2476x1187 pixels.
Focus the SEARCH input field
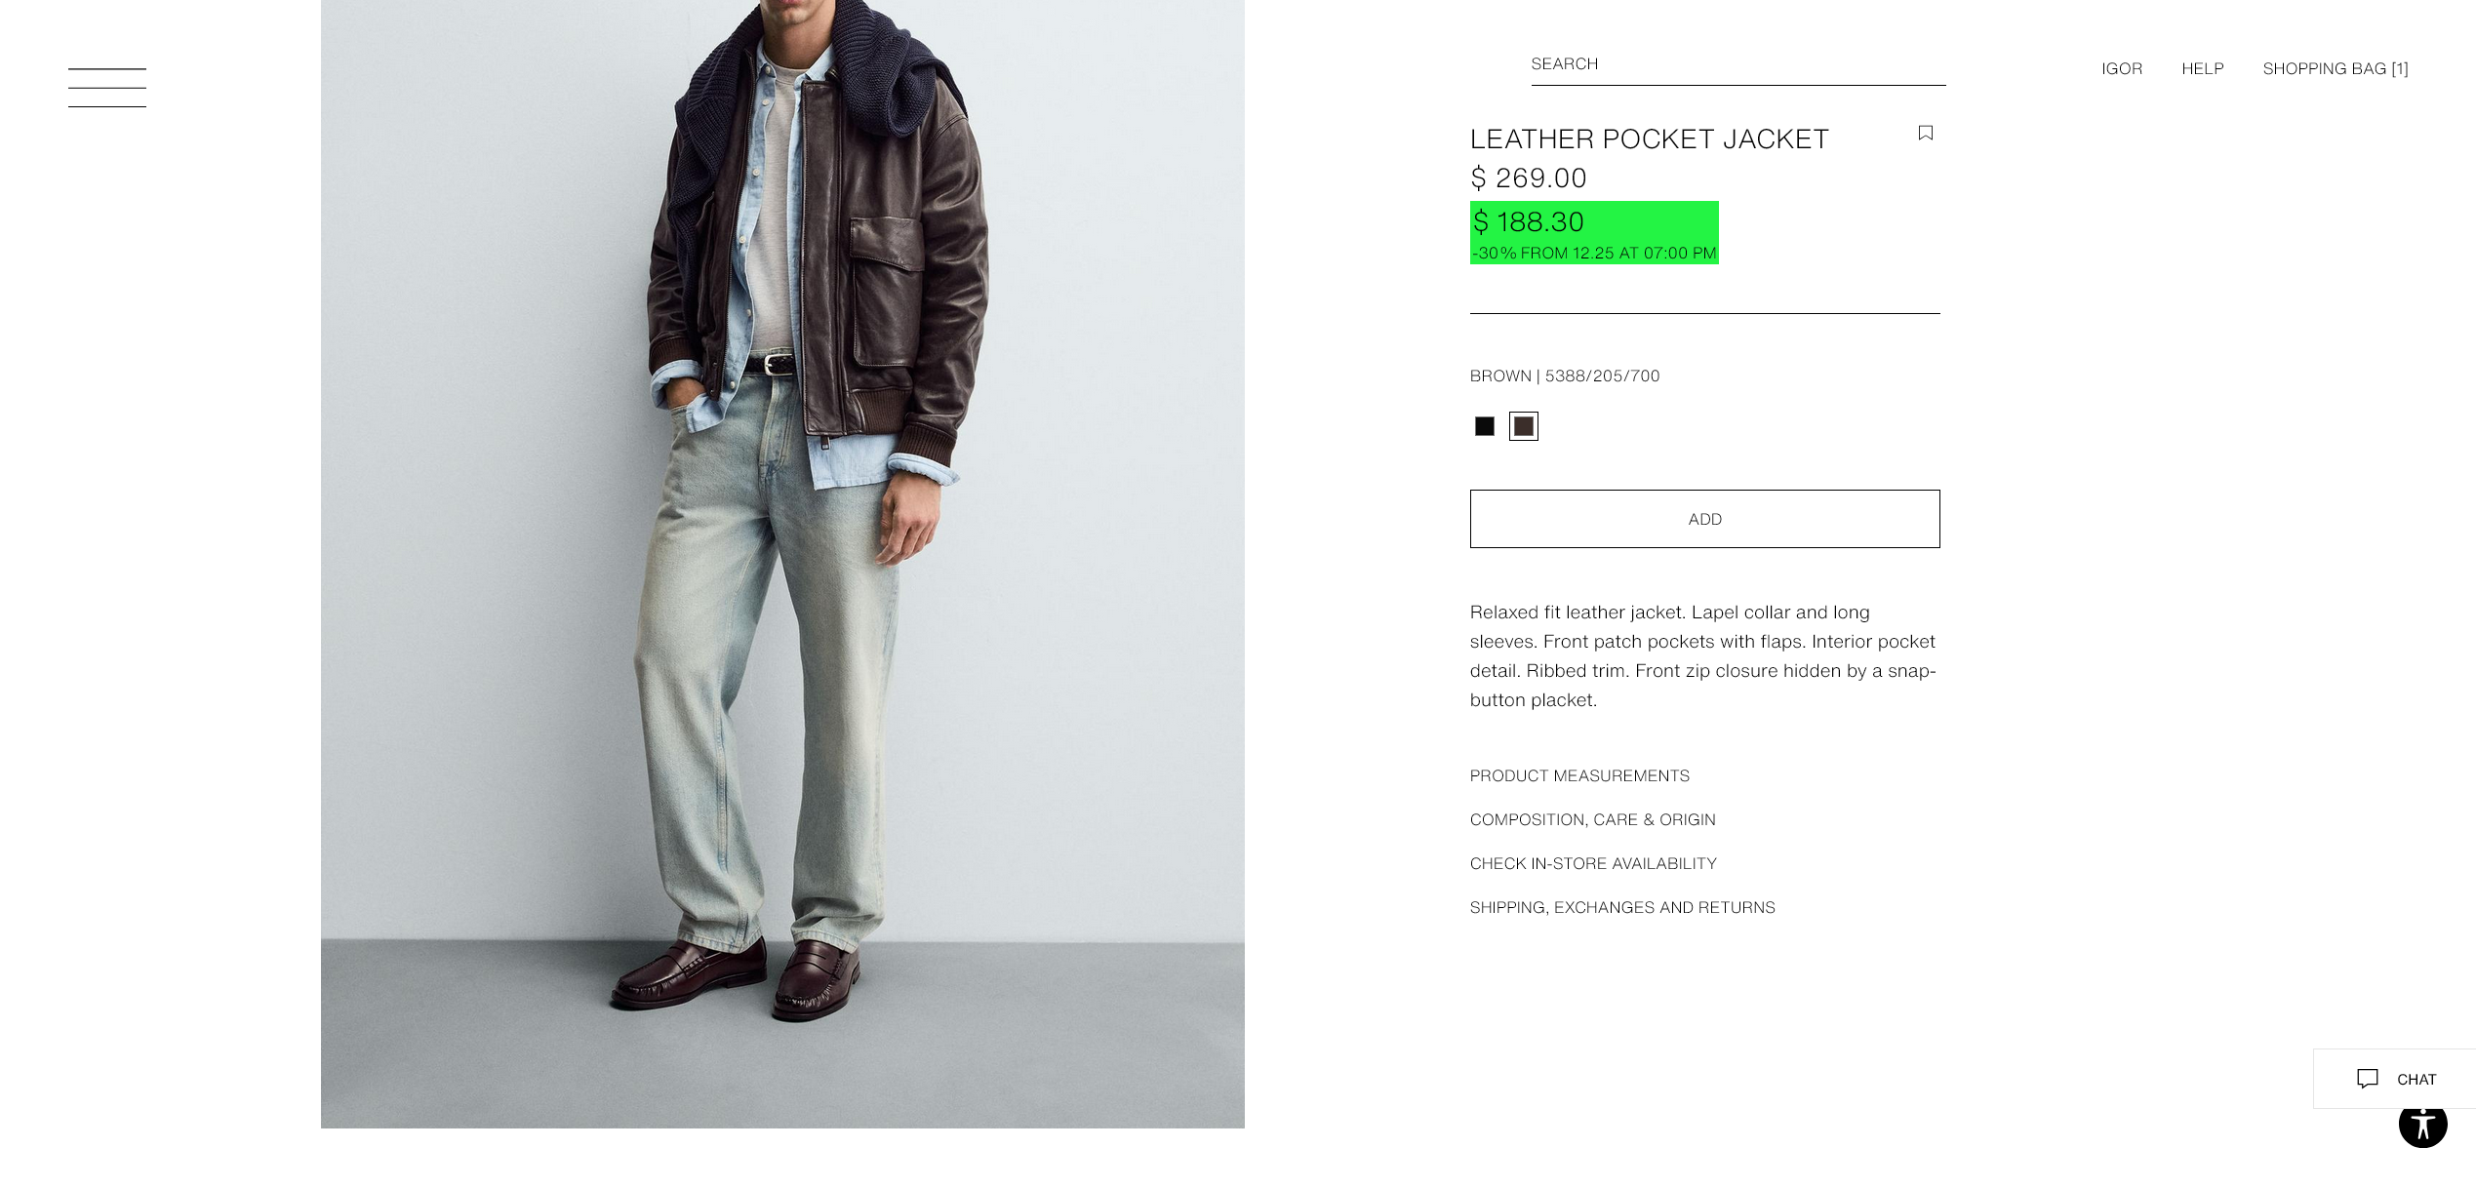pos(1737,64)
